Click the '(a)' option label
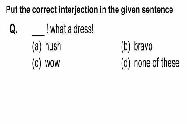Screen dimensions: 187x124 point(37,46)
